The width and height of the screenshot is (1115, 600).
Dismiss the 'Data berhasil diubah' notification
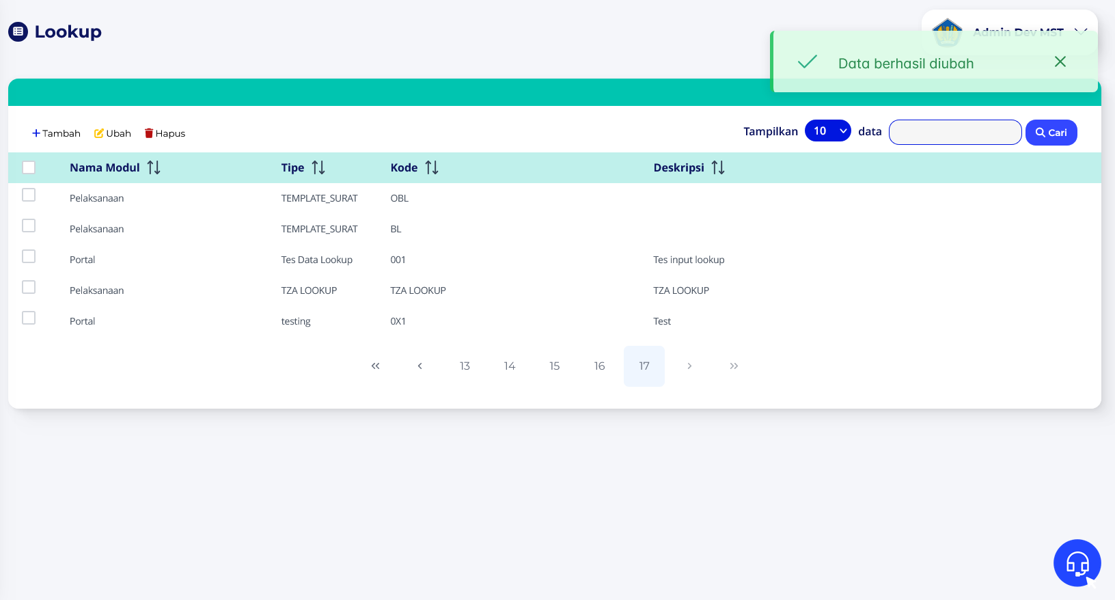pos(1060,62)
